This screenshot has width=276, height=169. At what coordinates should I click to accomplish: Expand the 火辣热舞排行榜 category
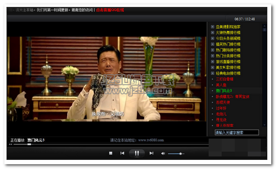click(213, 33)
